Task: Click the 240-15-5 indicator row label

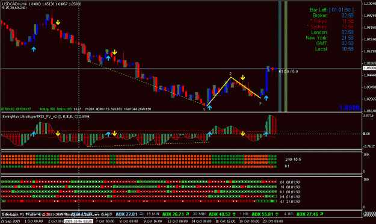Action: point(293,160)
